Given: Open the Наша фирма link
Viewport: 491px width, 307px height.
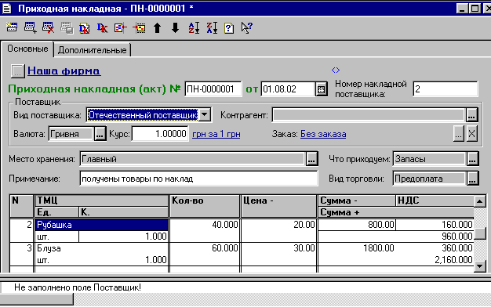Looking at the screenshot, I should click(x=64, y=71).
